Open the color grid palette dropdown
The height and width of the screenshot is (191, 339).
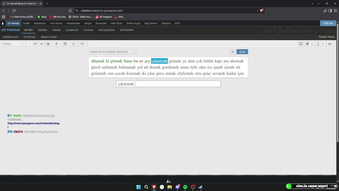pos(66,44)
